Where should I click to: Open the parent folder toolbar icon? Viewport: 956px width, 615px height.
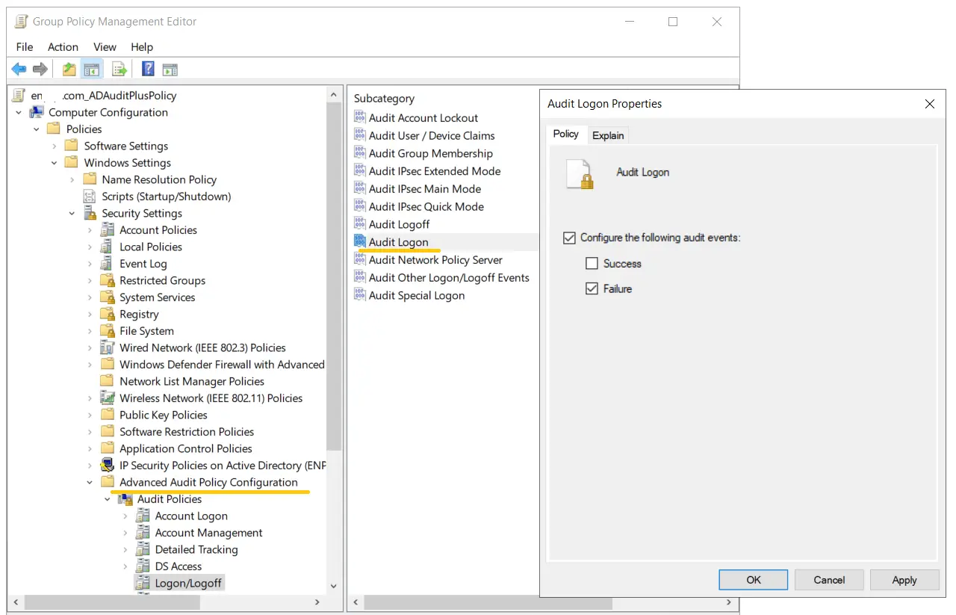tap(68, 69)
